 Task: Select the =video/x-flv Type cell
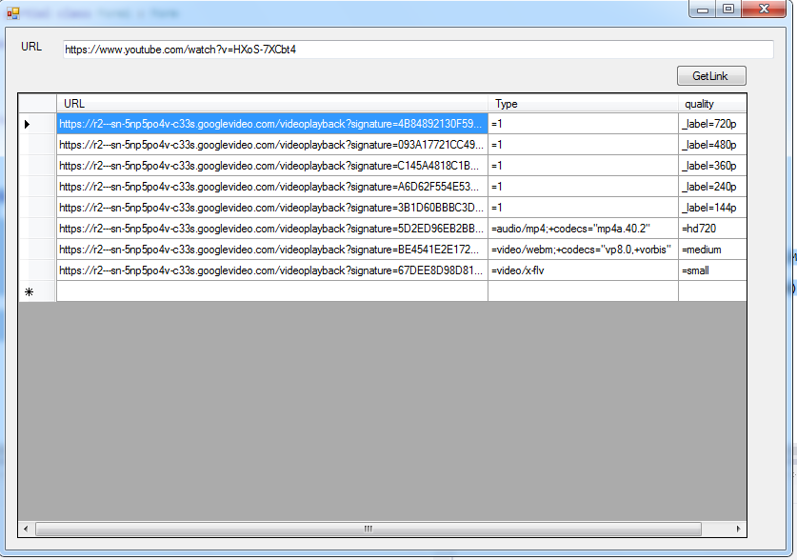[583, 270]
